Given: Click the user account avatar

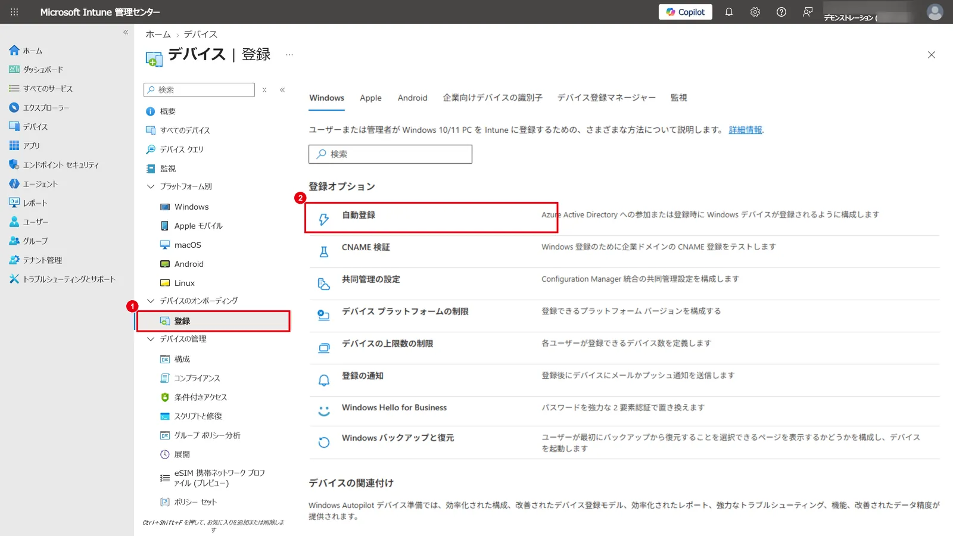Looking at the screenshot, I should [x=935, y=12].
